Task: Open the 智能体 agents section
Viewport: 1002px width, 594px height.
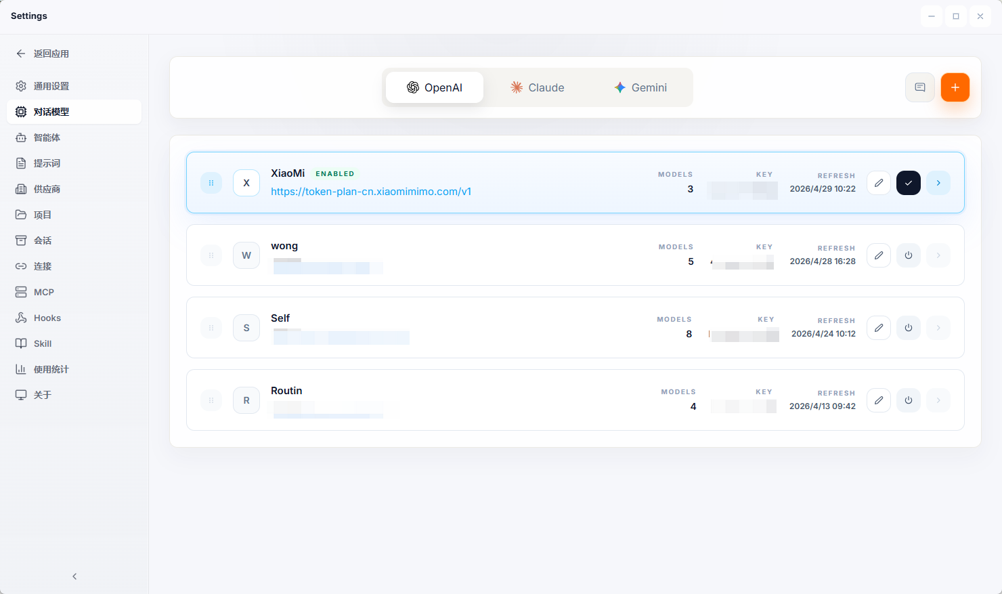Action: pyautogui.click(x=74, y=137)
